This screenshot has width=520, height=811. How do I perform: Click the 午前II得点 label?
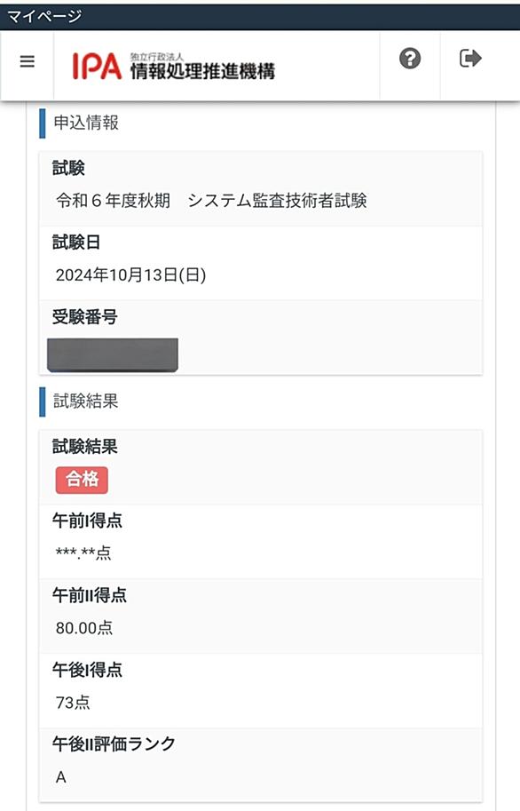coord(90,595)
